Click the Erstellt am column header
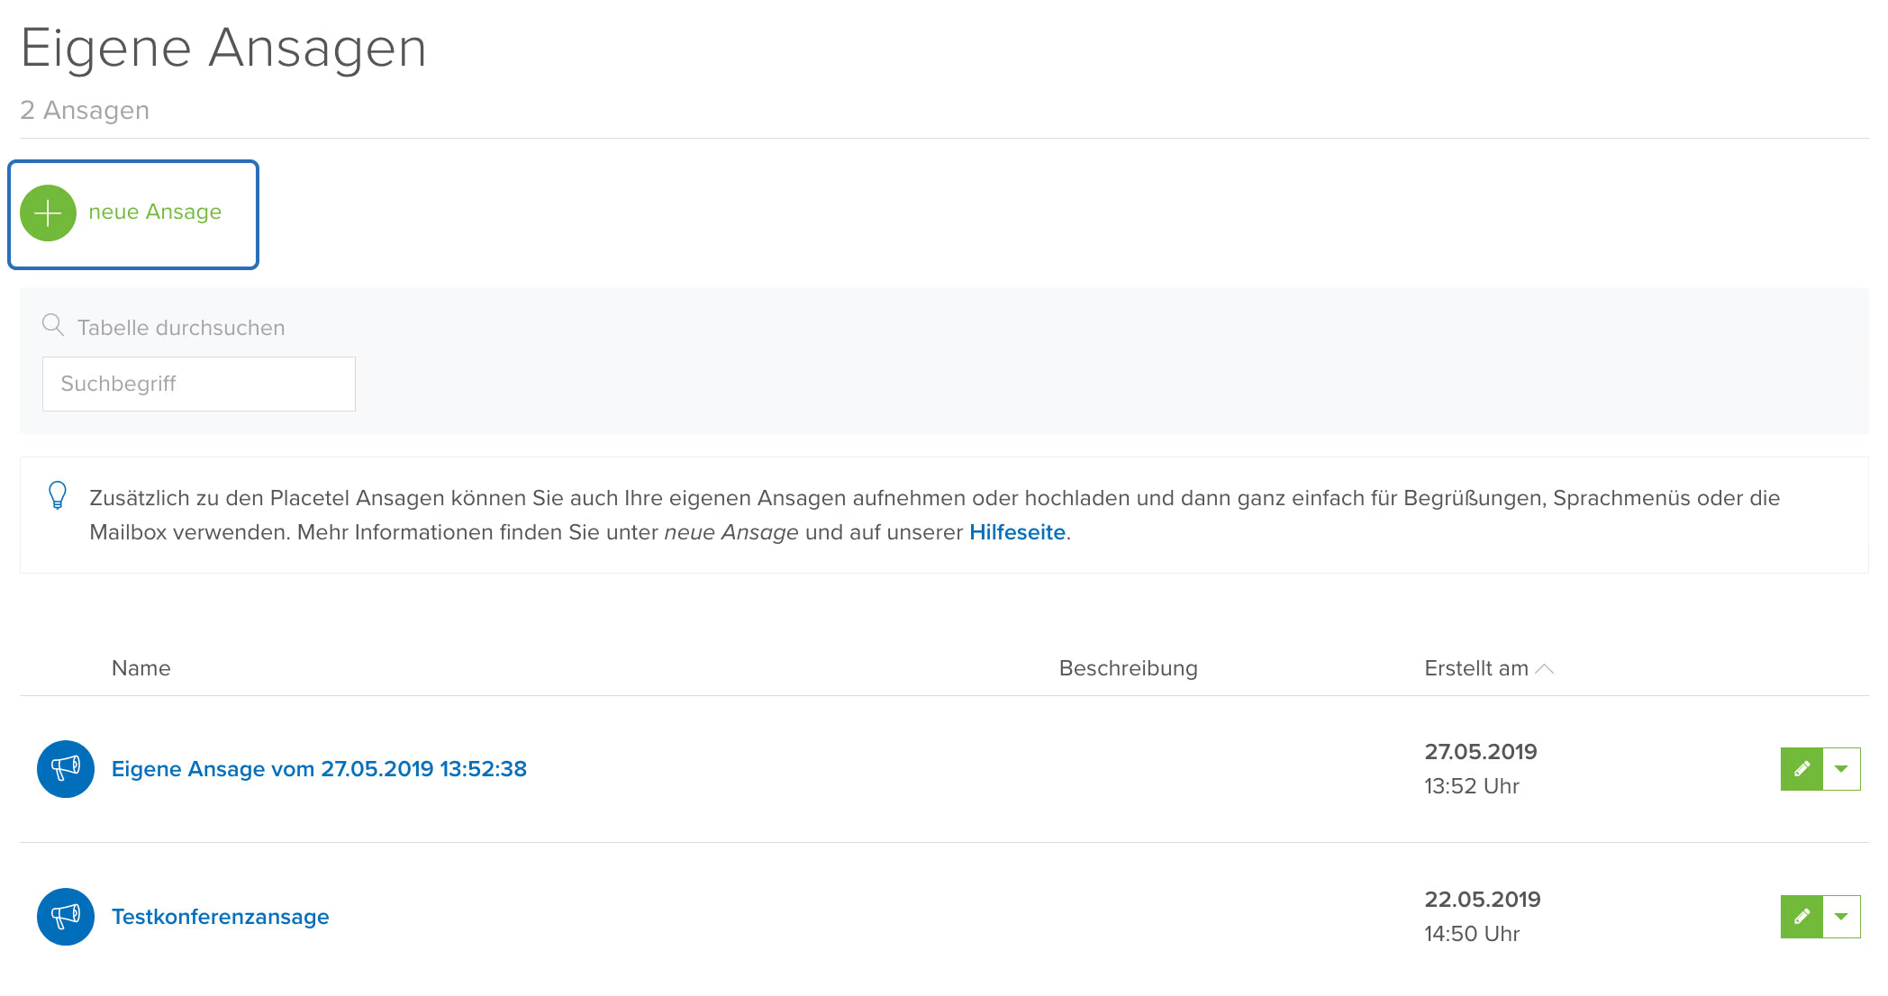The image size is (1888, 996). [x=1475, y=668]
